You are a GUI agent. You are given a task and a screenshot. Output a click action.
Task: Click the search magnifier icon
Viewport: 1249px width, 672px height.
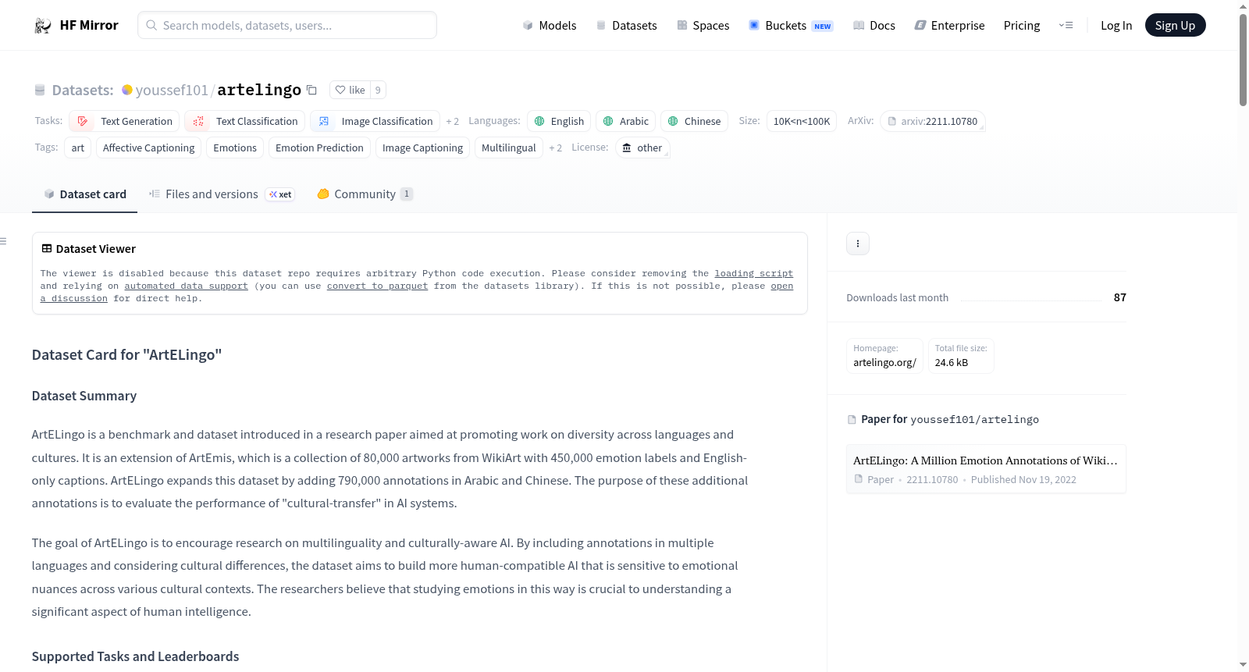point(152,25)
